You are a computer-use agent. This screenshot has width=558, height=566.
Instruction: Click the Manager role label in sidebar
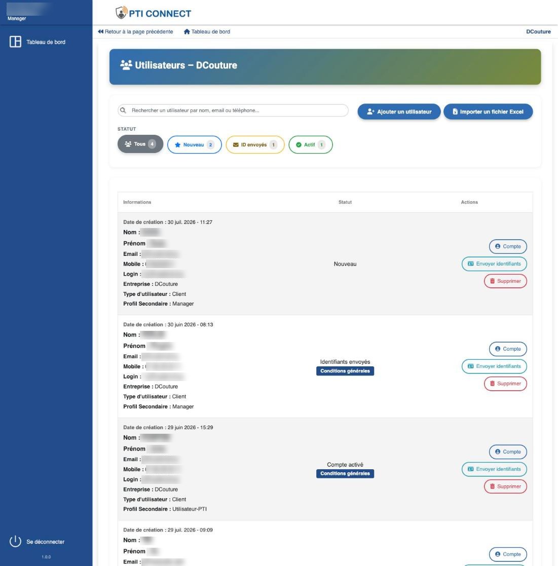17,18
